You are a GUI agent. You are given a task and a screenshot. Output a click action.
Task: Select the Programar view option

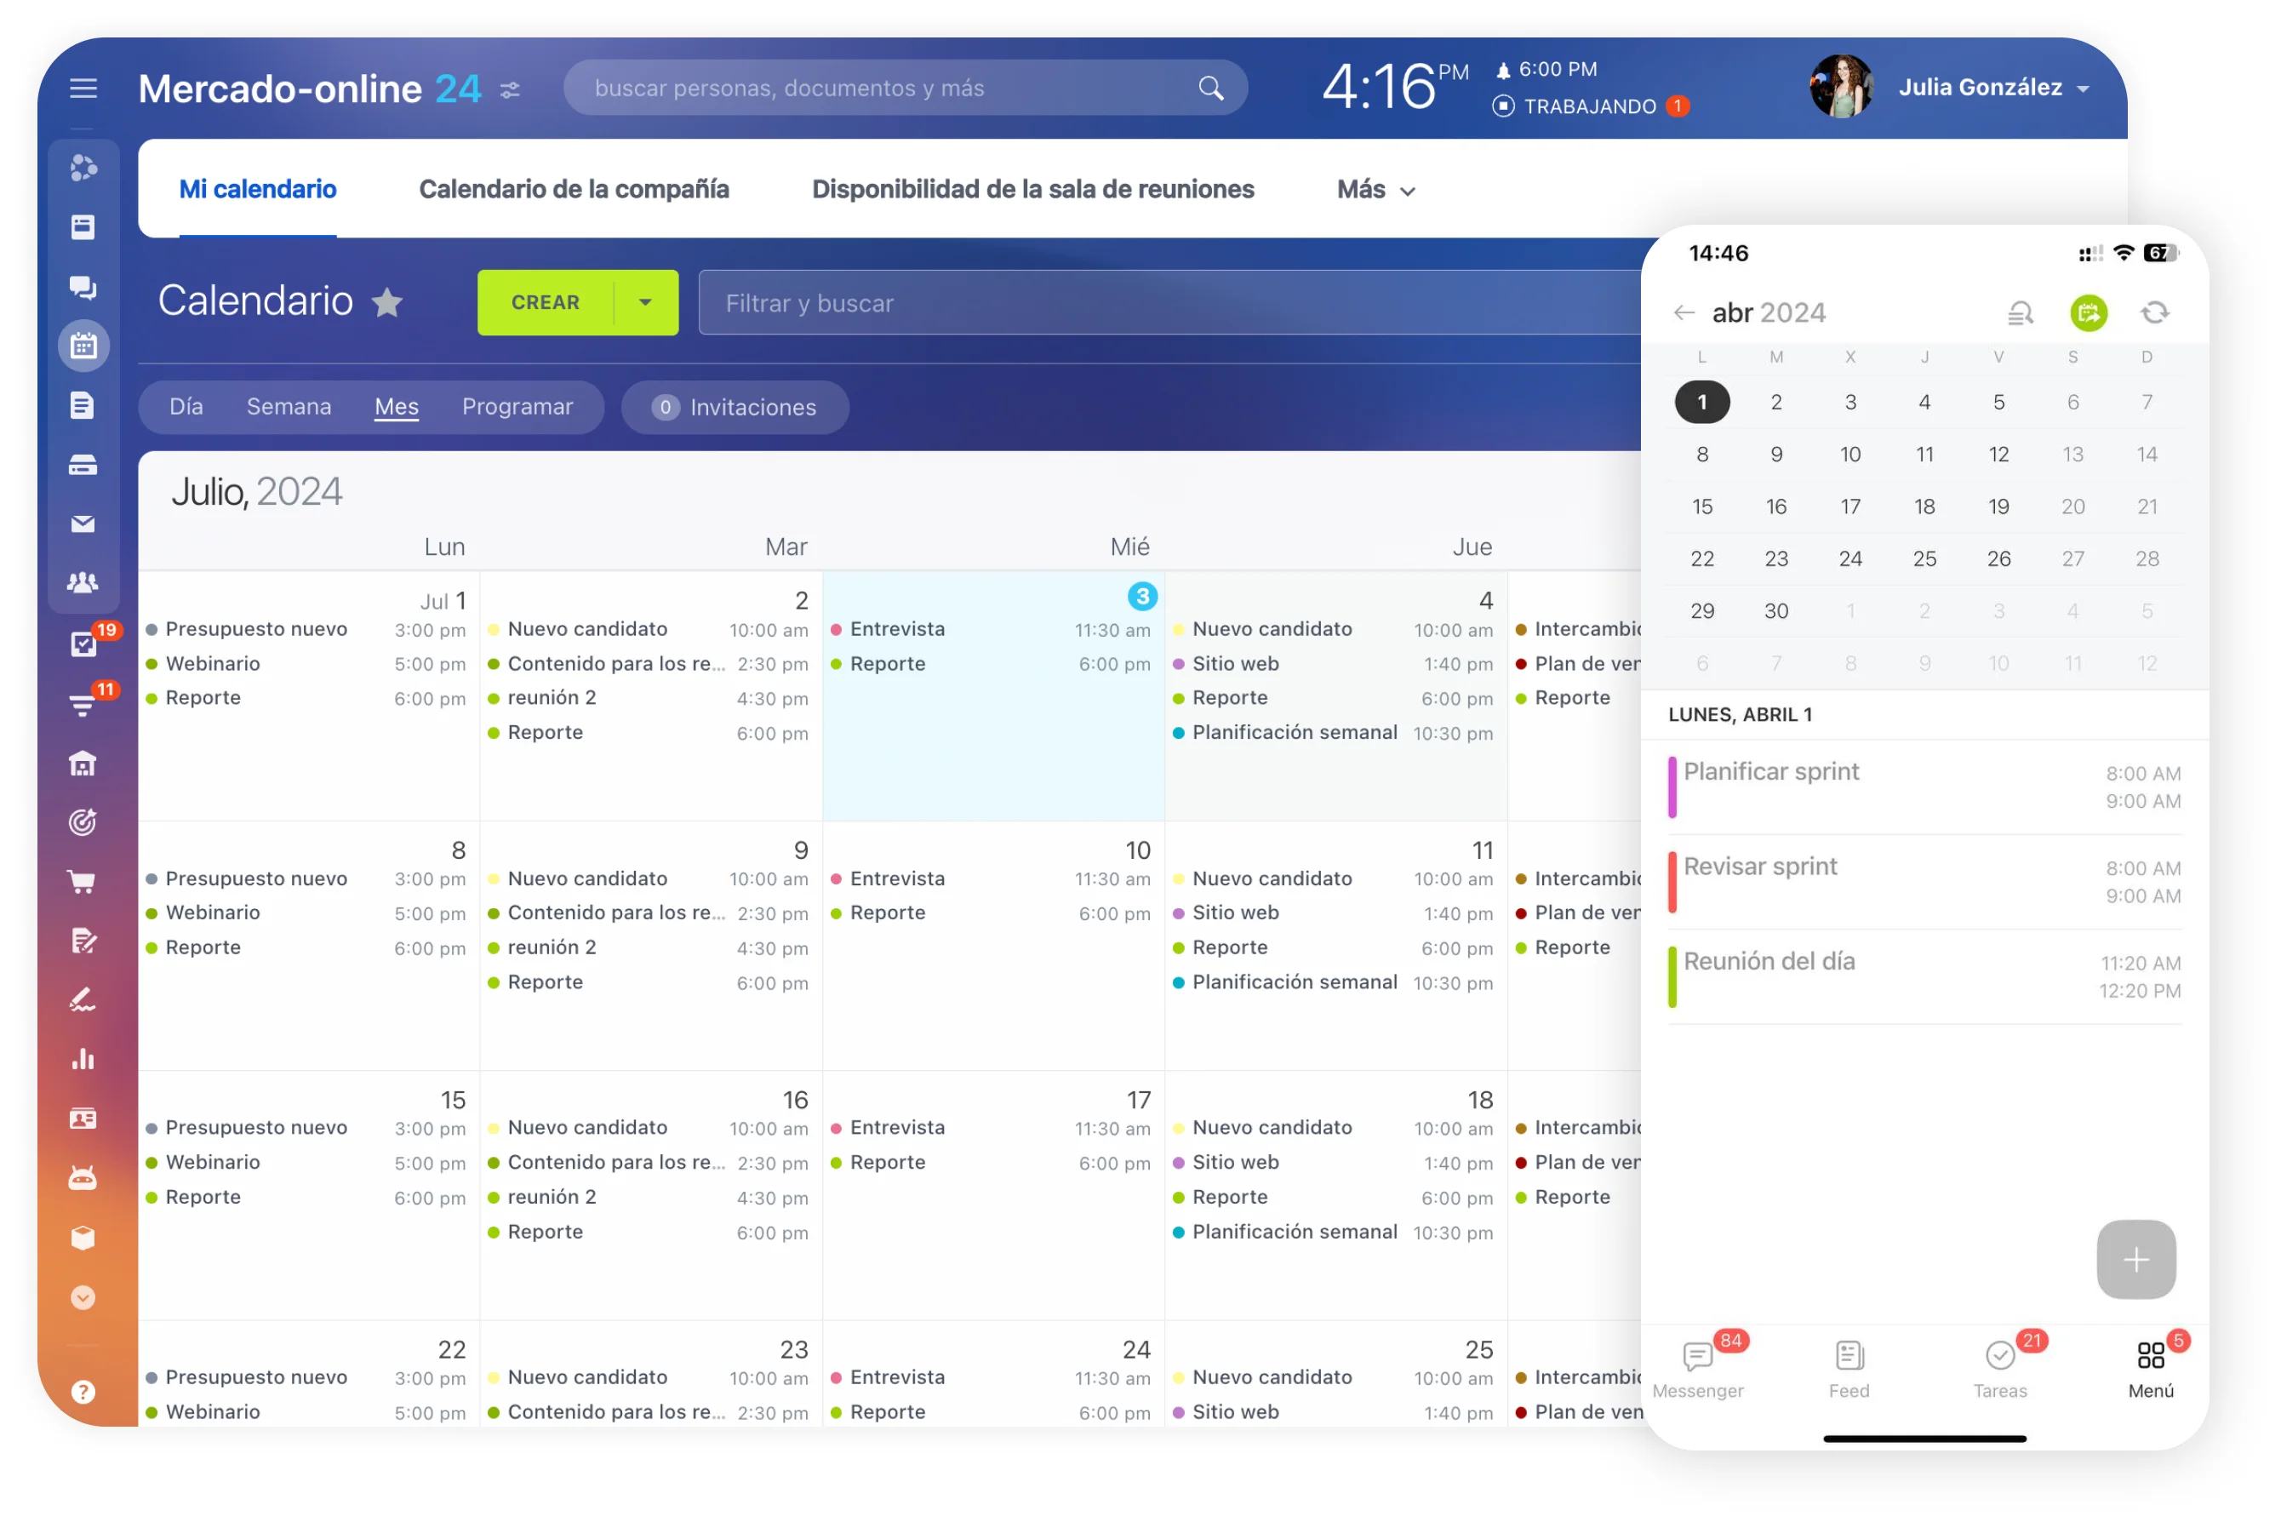[x=518, y=407]
